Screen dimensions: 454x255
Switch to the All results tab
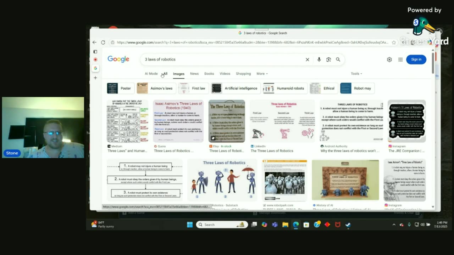165,74
